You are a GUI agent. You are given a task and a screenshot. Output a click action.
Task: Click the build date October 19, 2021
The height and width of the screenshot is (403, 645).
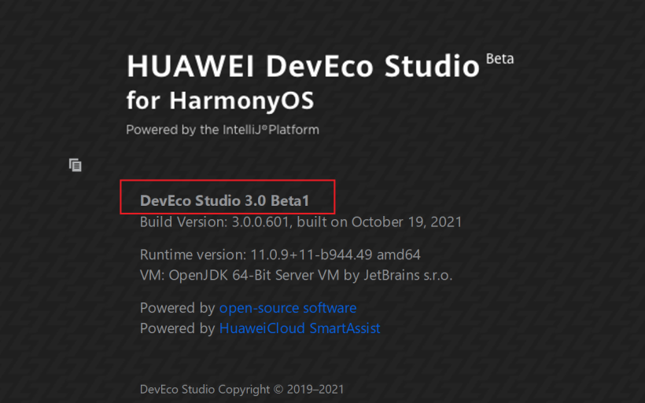click(407, 222)
